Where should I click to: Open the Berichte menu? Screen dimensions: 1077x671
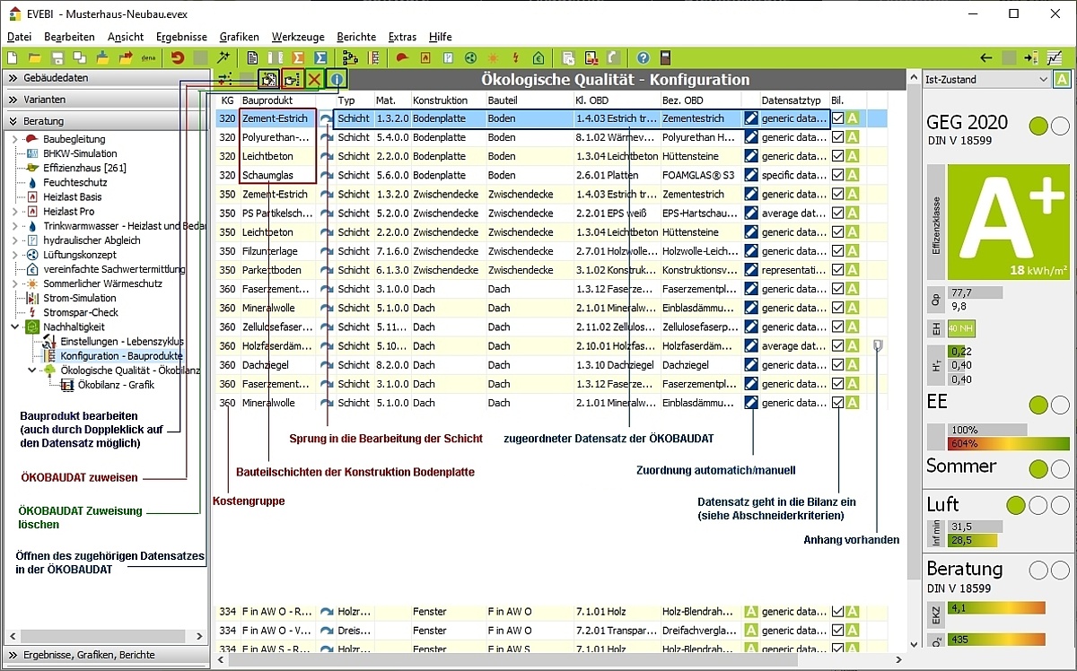(x=356, y=37)
